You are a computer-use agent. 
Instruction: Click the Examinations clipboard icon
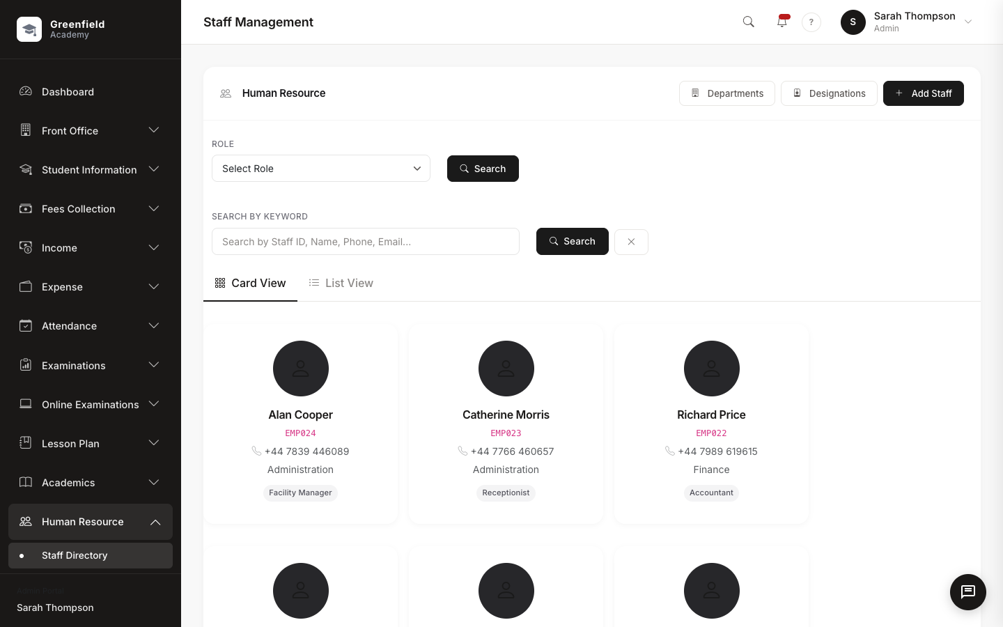(26, 365)
